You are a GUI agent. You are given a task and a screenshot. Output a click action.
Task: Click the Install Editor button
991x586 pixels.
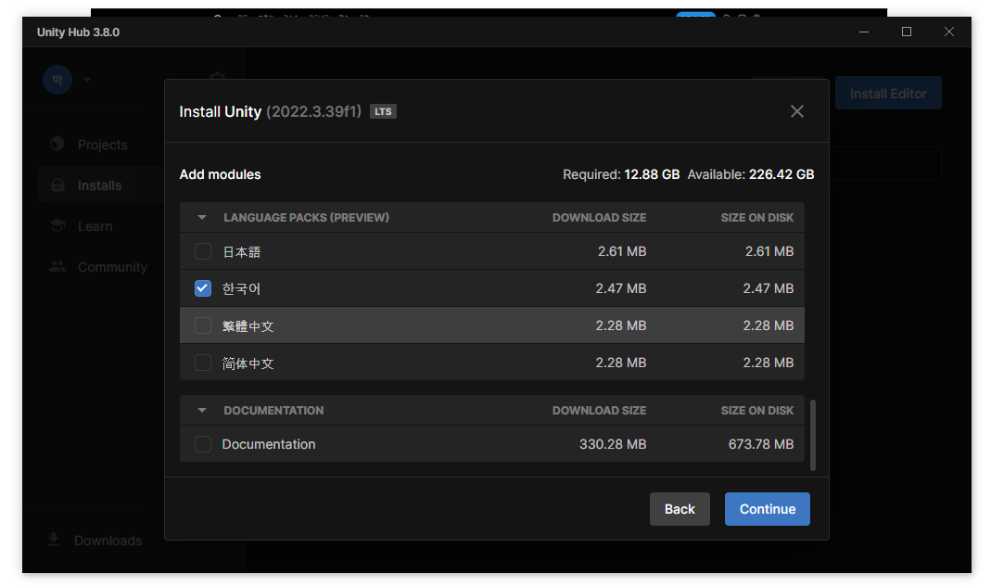pyautogui.click(x=888, y=94)
